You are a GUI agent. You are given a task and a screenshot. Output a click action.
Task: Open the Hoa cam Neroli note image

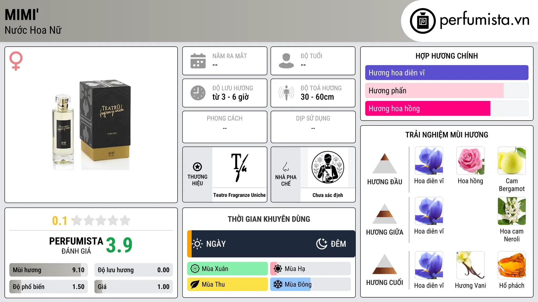[x=512, y=211]
